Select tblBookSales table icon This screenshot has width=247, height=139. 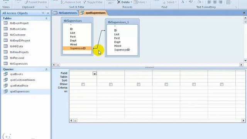point(5,29)
